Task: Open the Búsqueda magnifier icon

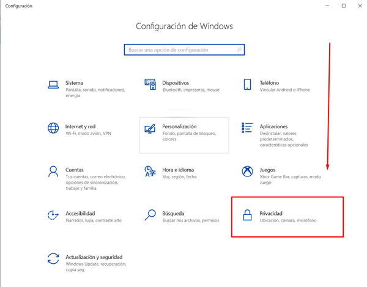Action: 150,215
